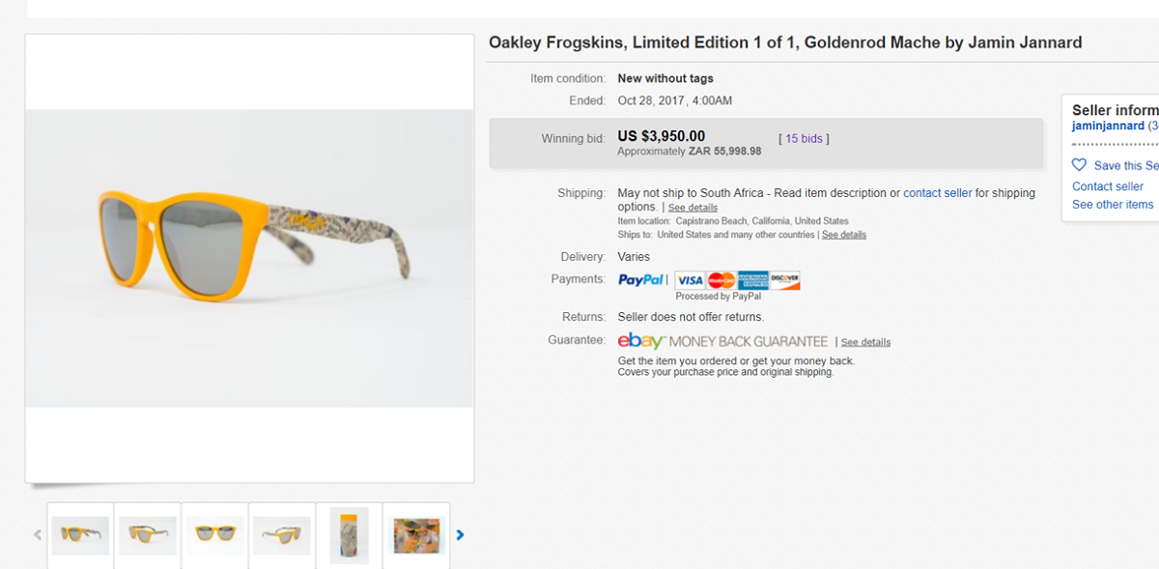Click the eBay Money Back Guarantee logo

(x=720, y=340)
